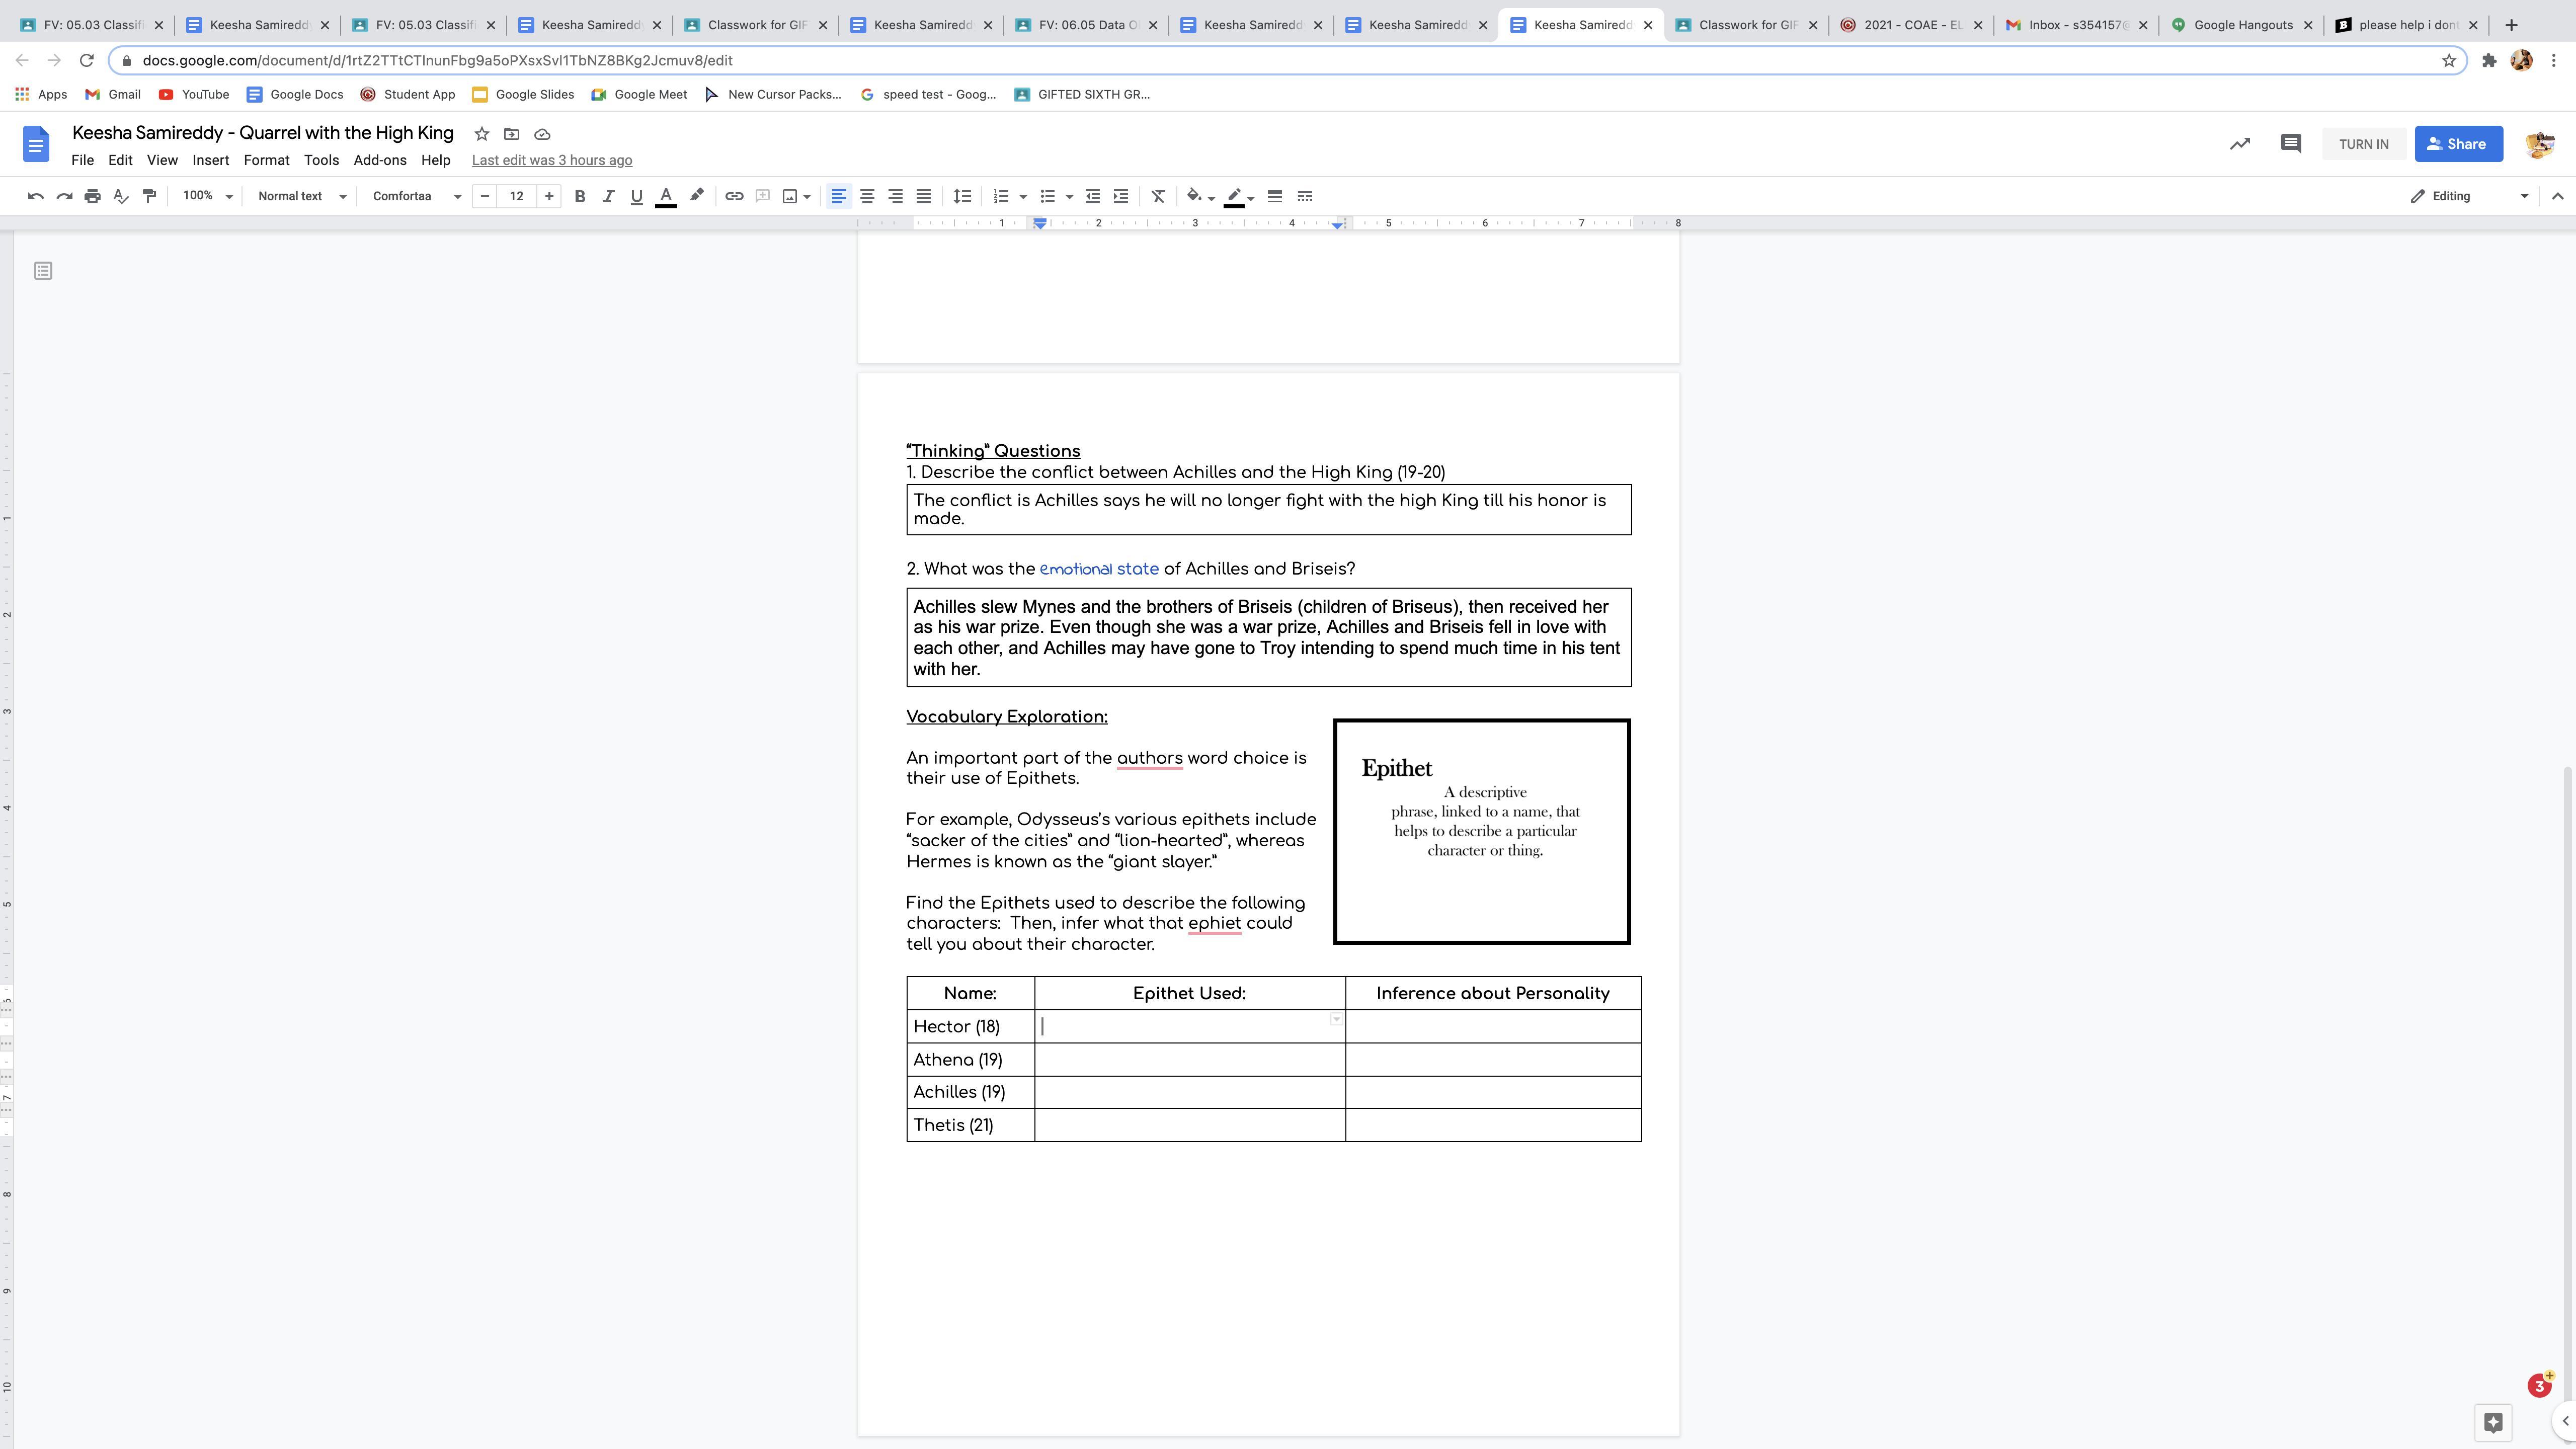The width and height of the screenshot is (2576, 1449).
Task: Toggle italic formatting
Action: (x=607, y=196)
